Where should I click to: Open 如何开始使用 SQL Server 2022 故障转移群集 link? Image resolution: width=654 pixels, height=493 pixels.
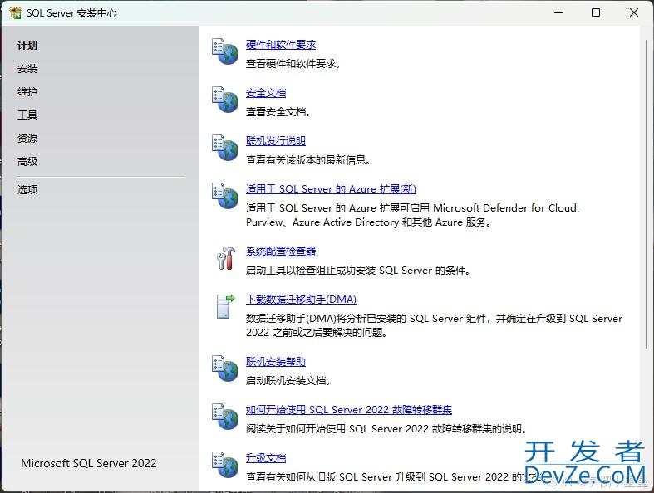click(349, 409)
